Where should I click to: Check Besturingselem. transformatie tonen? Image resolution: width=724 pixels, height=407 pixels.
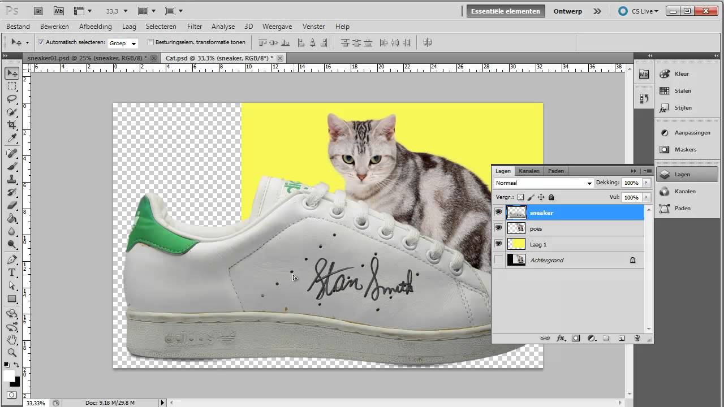pos(150,42)
